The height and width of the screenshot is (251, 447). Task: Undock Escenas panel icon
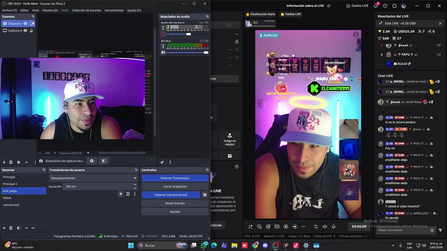pos(44,170)
